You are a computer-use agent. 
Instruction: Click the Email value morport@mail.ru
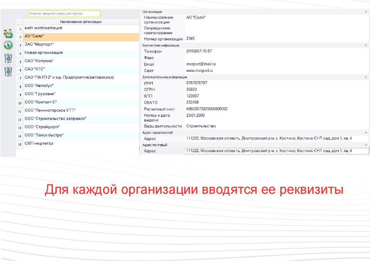pos(201,64)
